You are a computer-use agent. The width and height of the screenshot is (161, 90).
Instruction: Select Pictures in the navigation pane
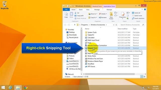point(70,56)
